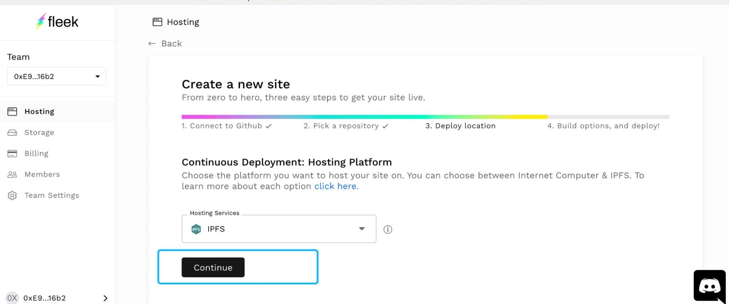Click the rainbow progress bar
The width and height of the screenshot is (729, 304).
coord(365,117)
